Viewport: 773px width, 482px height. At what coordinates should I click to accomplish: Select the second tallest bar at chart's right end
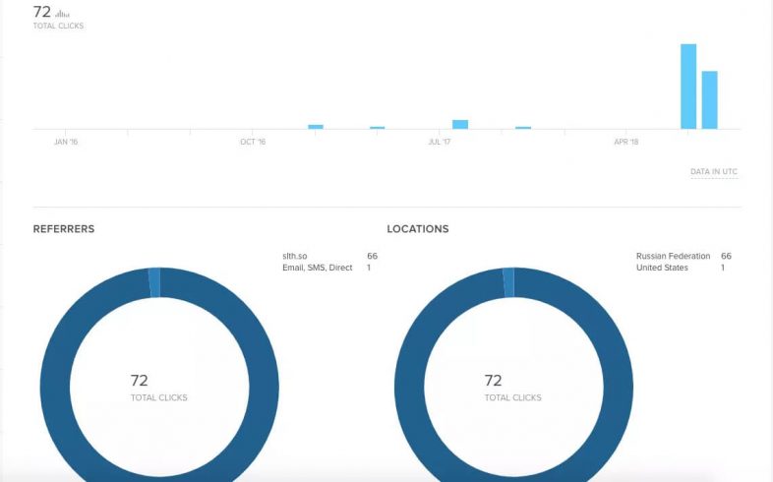(709, 100)
